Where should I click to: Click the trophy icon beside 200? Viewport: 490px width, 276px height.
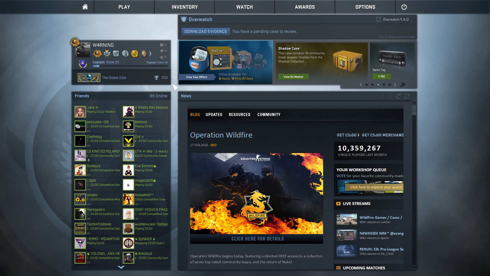(156, 78)
